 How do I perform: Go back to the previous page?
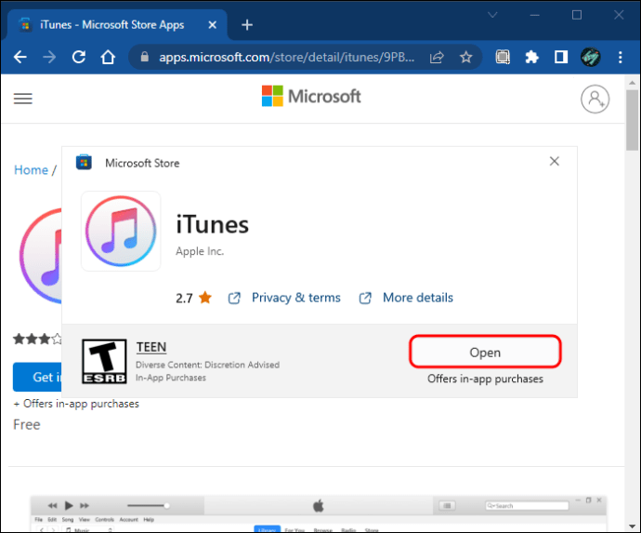tap(20, 57)
